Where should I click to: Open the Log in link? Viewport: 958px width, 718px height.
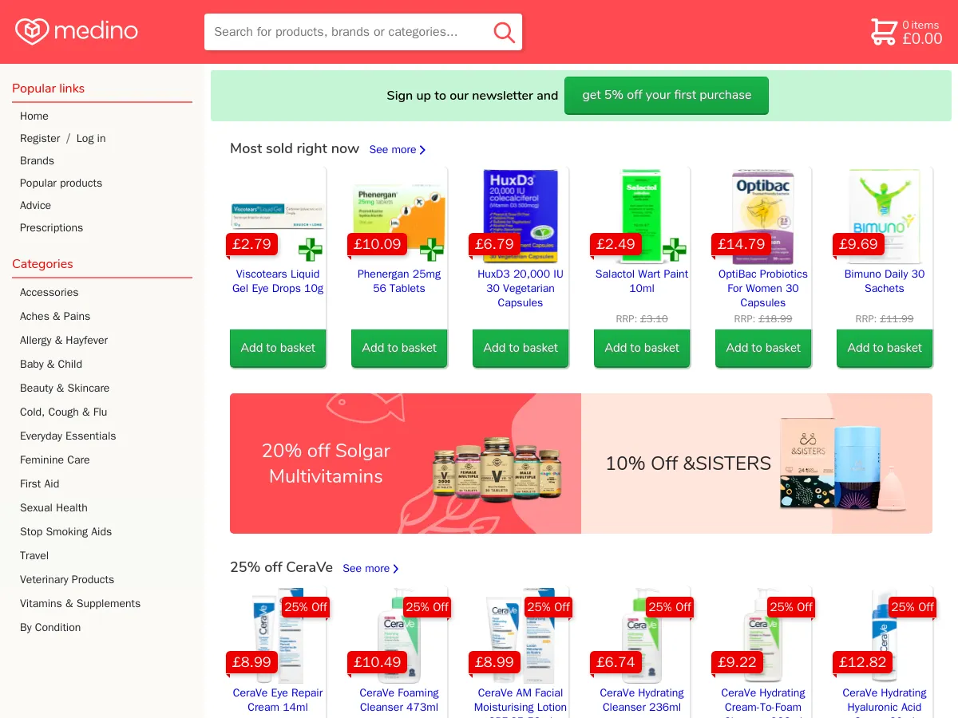click(91, 138)
